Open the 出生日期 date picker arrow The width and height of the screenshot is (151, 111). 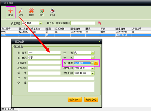[92, 68]
